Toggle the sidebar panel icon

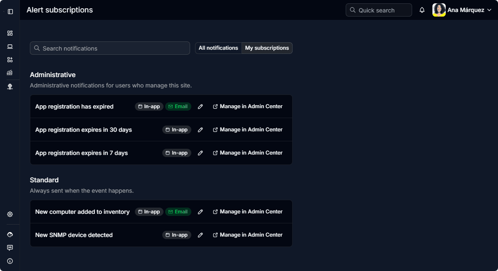coord(10,12)
